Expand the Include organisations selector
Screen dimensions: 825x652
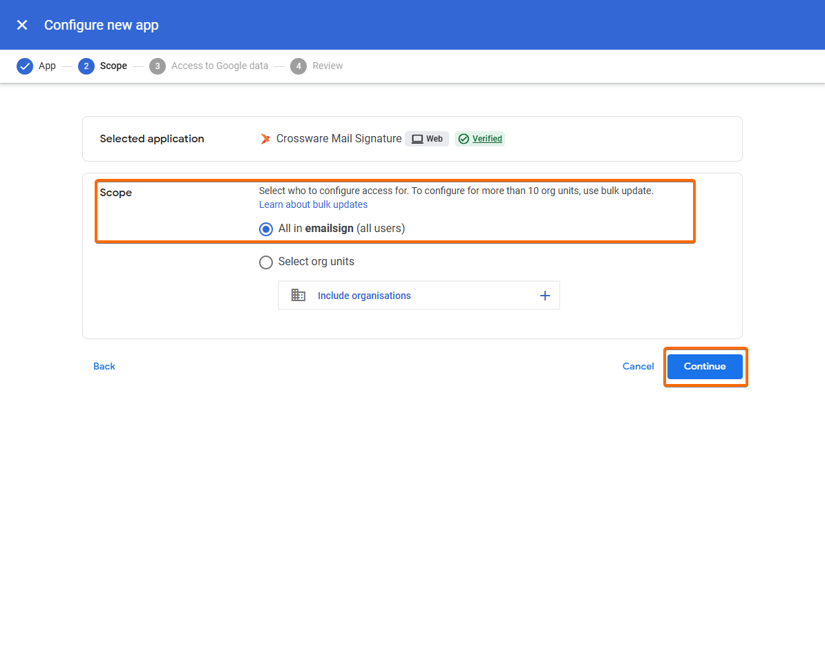[x=544, y=296]
